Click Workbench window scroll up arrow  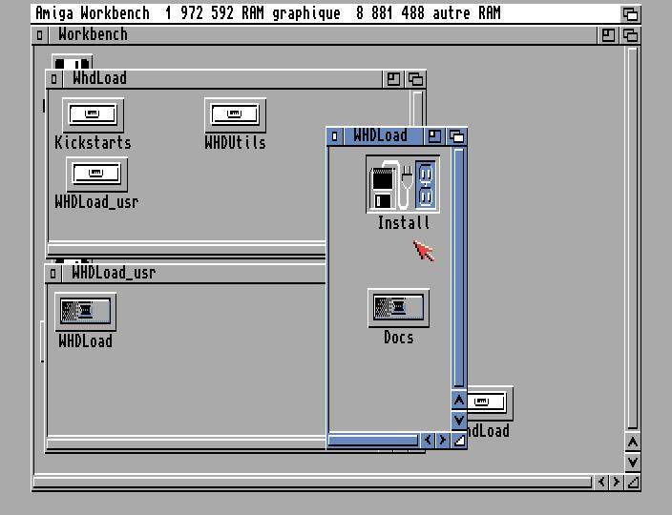pos(633,443)
